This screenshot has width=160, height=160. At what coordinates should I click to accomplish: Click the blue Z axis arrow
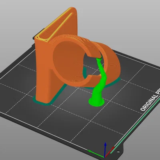105,150
